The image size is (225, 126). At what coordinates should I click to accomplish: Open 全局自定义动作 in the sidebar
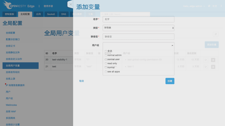point(14,59)
